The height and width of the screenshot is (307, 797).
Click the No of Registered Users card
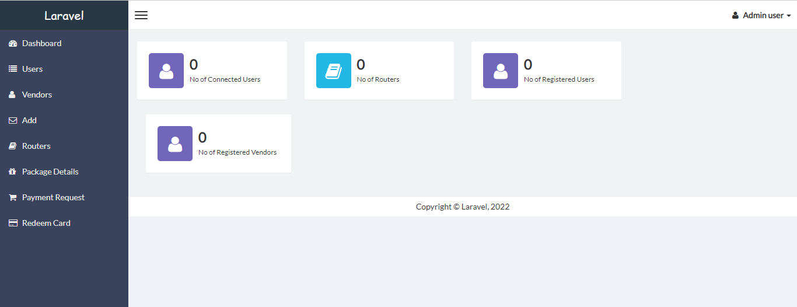click(546, 71)
